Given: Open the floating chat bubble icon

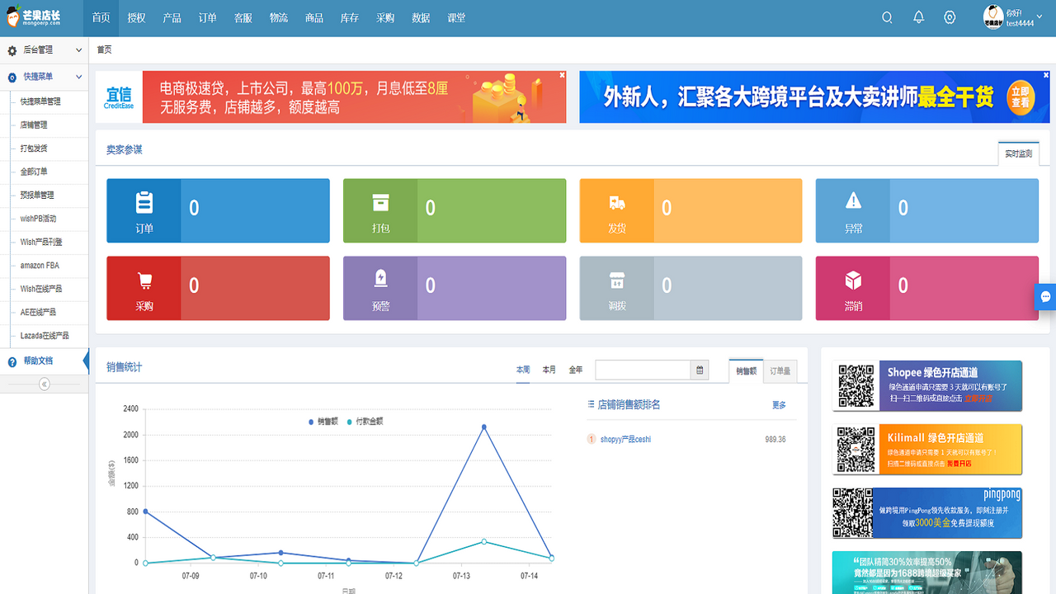Looking at the screenshot, I should (1045, 297).
